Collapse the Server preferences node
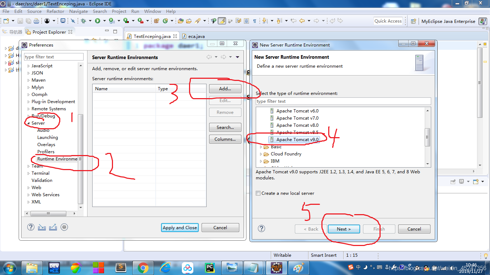 (29, 123)
